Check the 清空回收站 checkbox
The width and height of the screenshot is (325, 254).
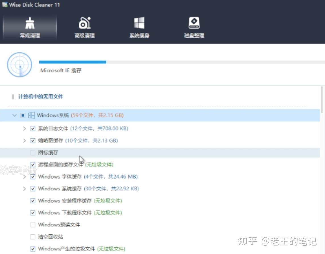pyautogui.click(x=33, y=237)
